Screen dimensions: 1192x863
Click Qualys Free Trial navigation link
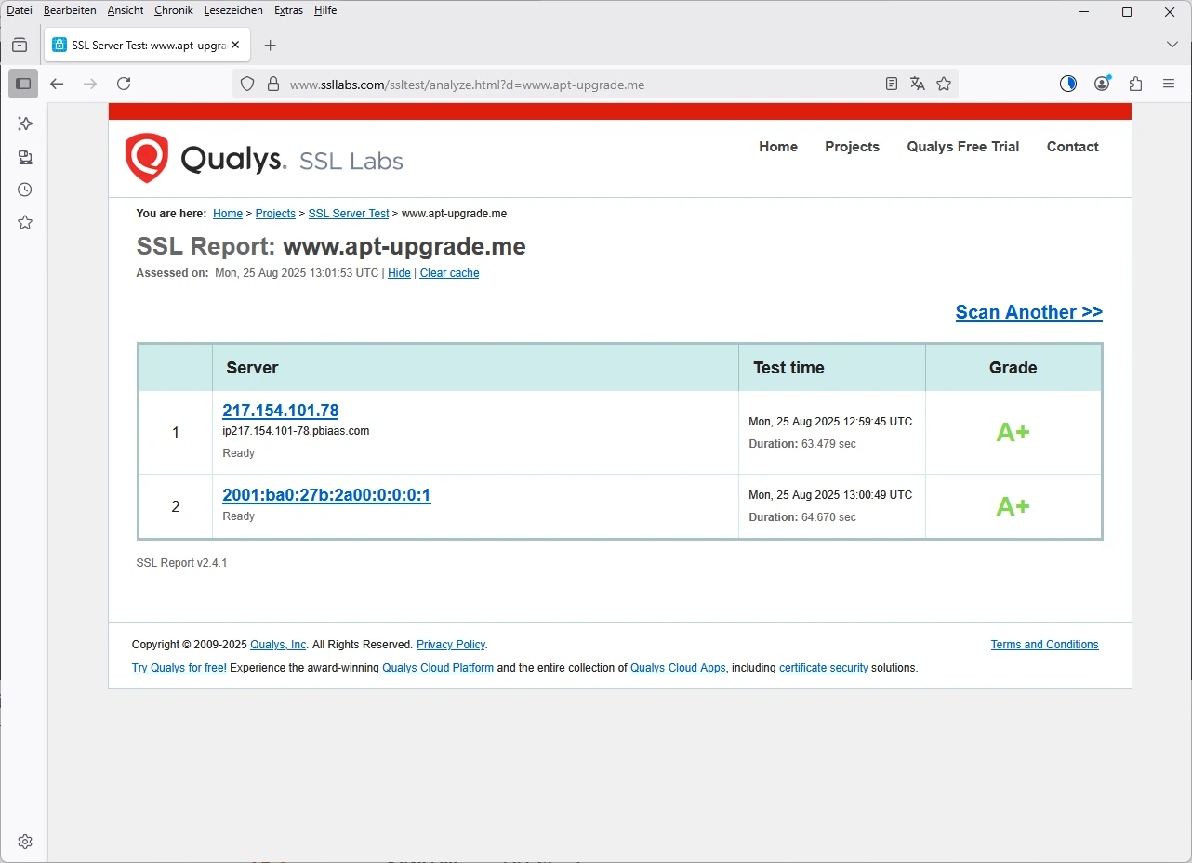(963, 147)
